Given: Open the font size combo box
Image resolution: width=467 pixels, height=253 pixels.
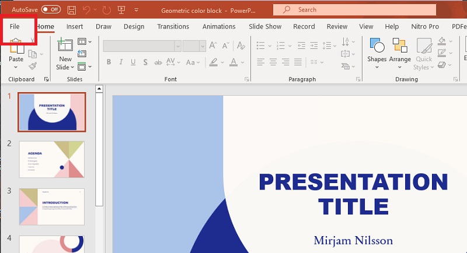Looking at the screenshot, I should pos(194,46).
